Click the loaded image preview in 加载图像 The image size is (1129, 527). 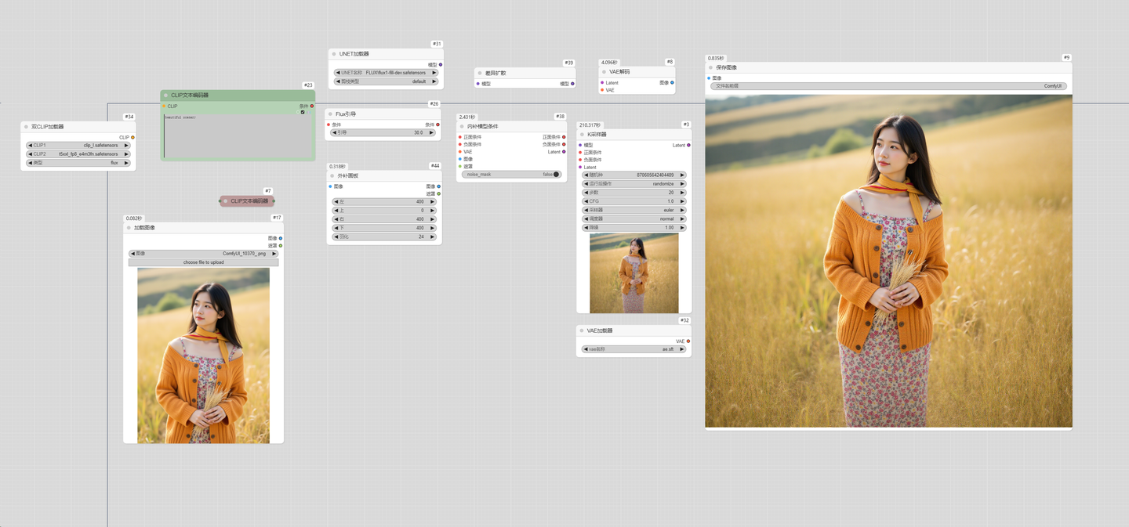tap(204, 356)
